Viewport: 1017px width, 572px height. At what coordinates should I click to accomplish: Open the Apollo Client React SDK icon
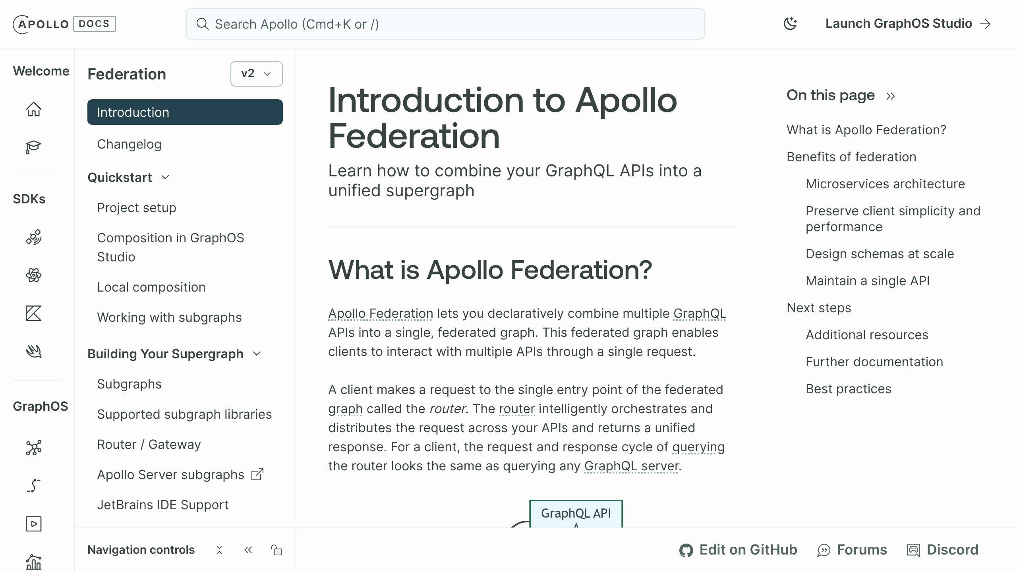point(34,275)
